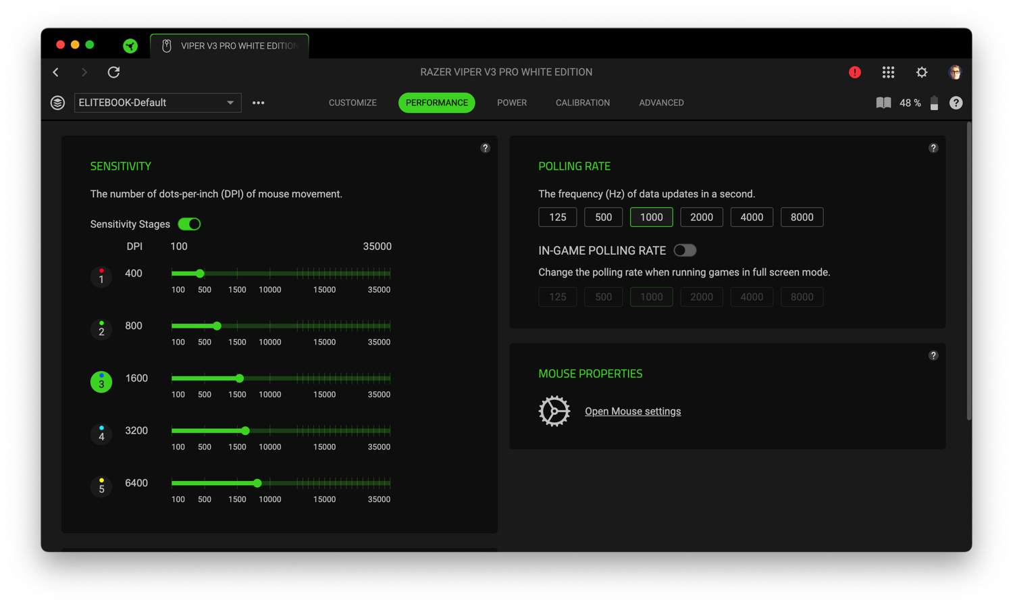Click the vertical scrollbar on the right

[969, 271]
